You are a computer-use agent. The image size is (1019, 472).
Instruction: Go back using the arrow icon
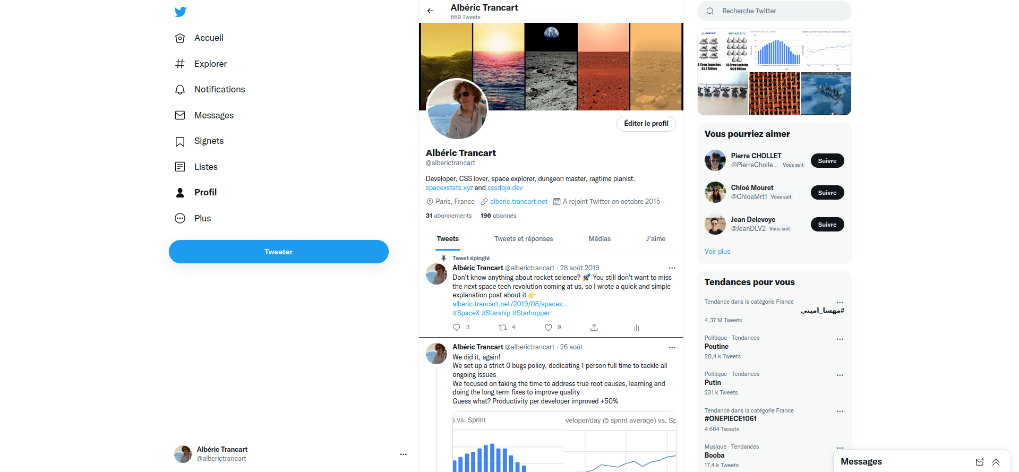point(431,11)
